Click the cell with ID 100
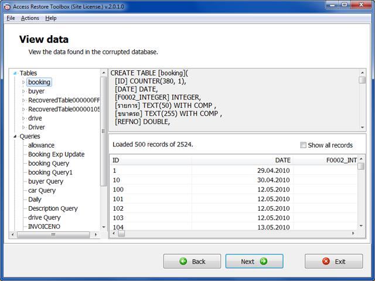375x281 pixels. [x=151, y=190]
